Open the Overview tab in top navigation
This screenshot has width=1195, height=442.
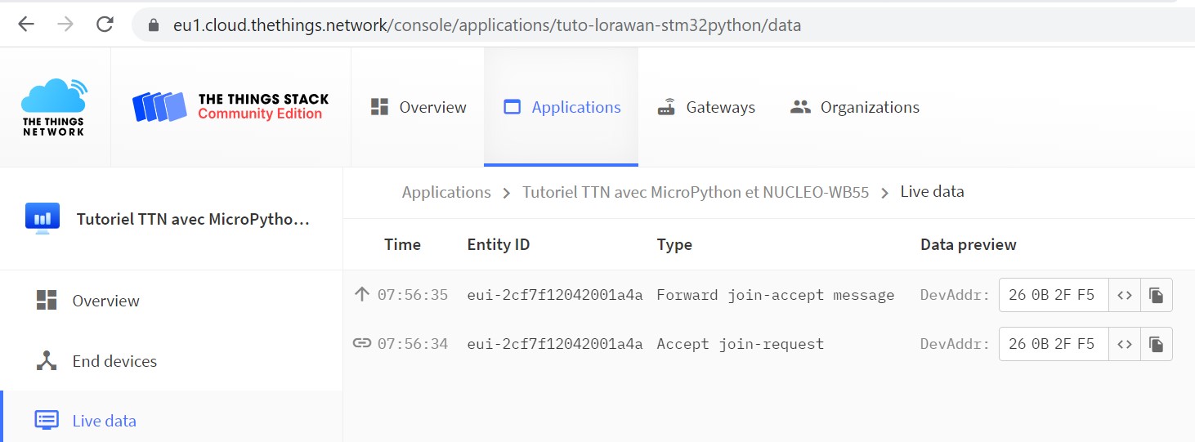[x=418, y=107]
